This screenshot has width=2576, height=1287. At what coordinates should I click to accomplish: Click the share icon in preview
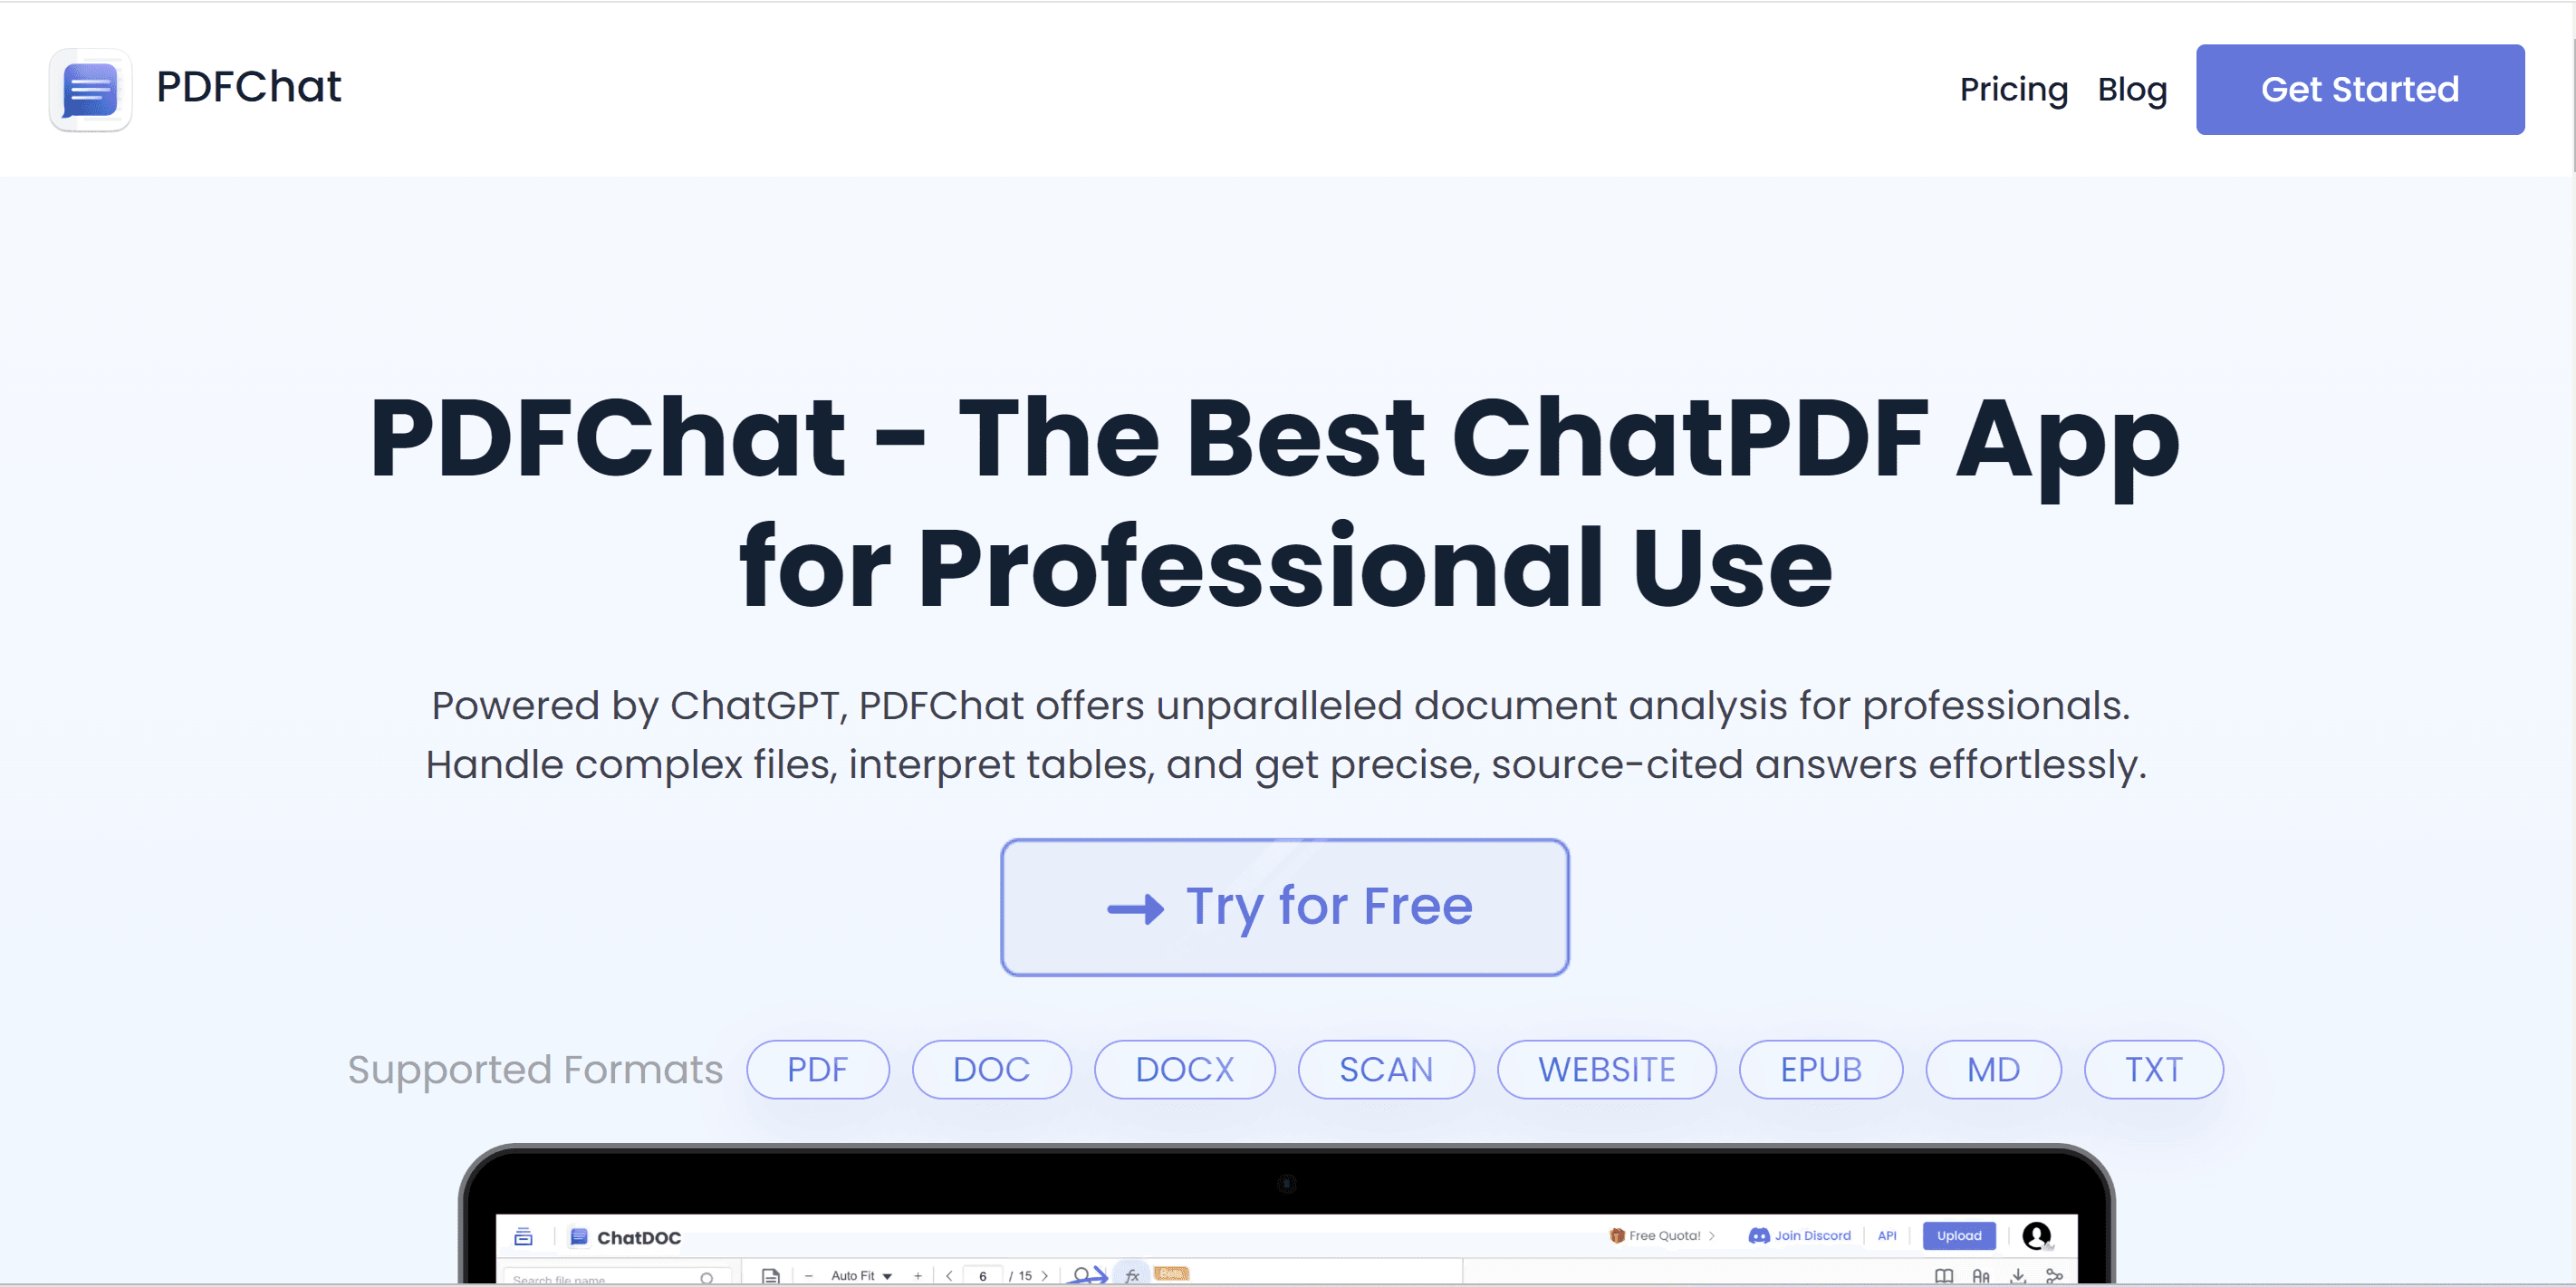(2054, 1276)
